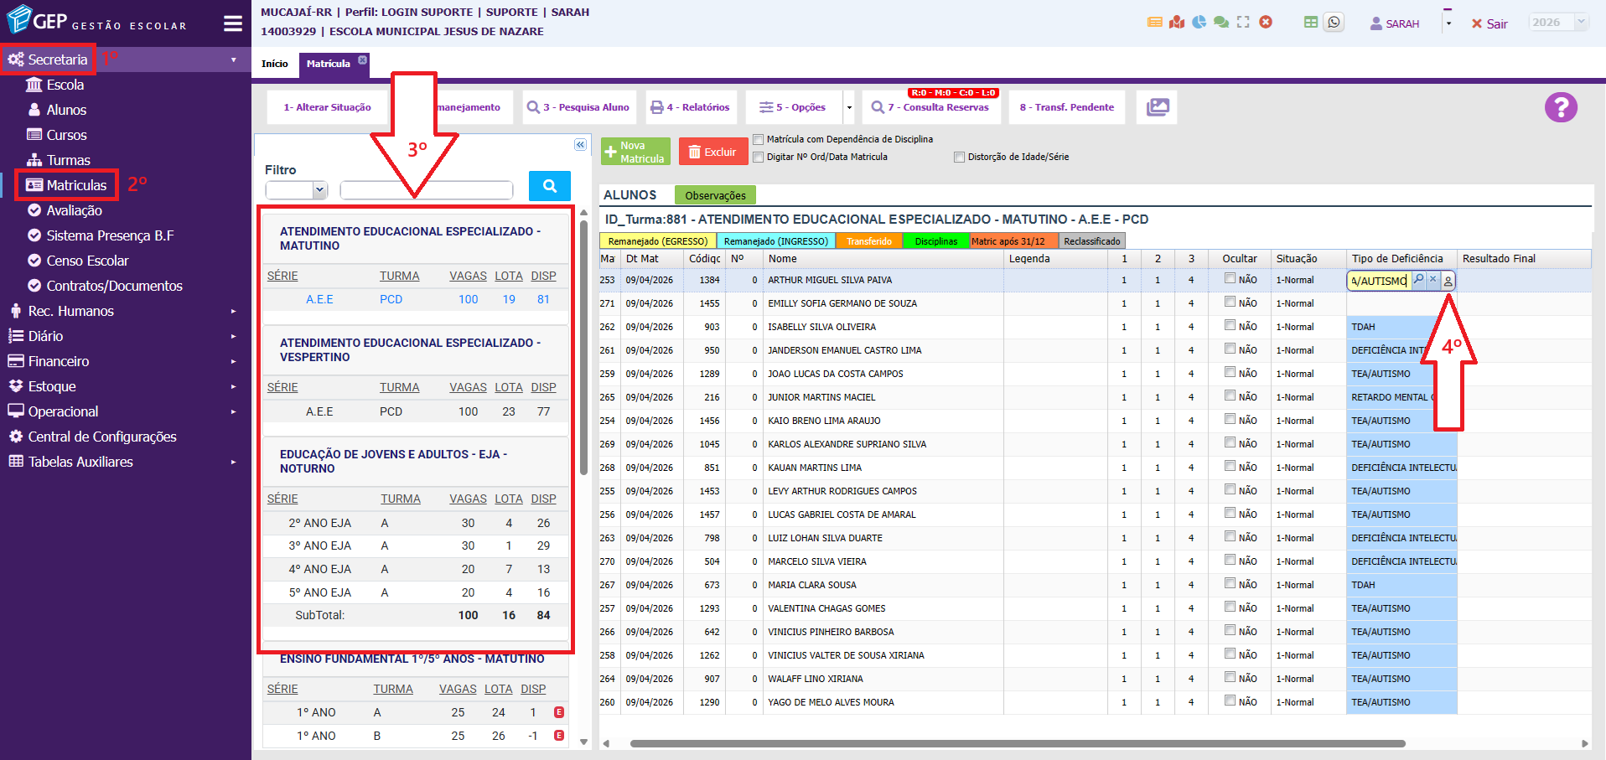Click the blue filter search magnifier button
The width and height of the screenshot is (1606, 760).
[x=550, y=186]
